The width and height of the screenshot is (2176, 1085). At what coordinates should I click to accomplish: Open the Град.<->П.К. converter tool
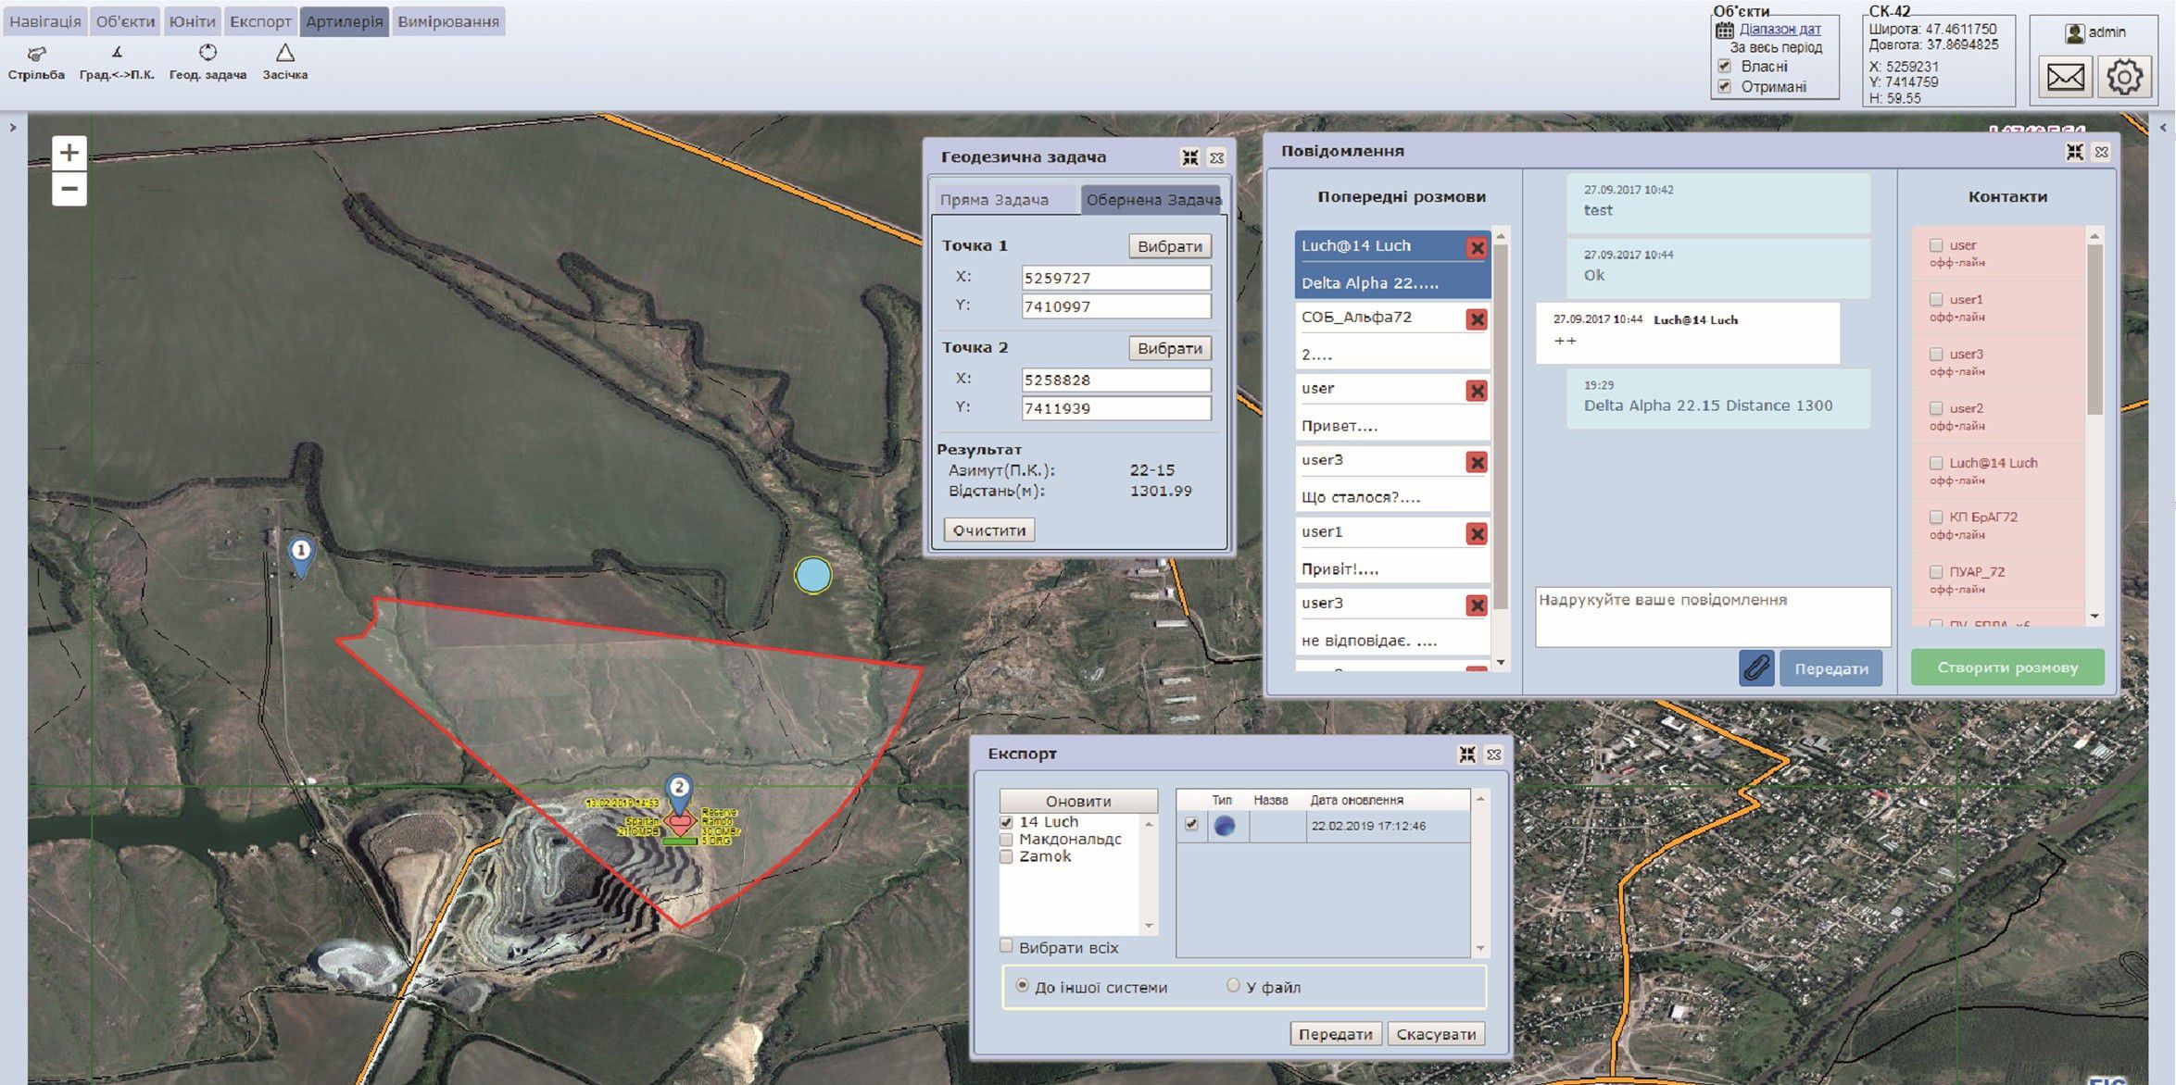coord(117,54)
